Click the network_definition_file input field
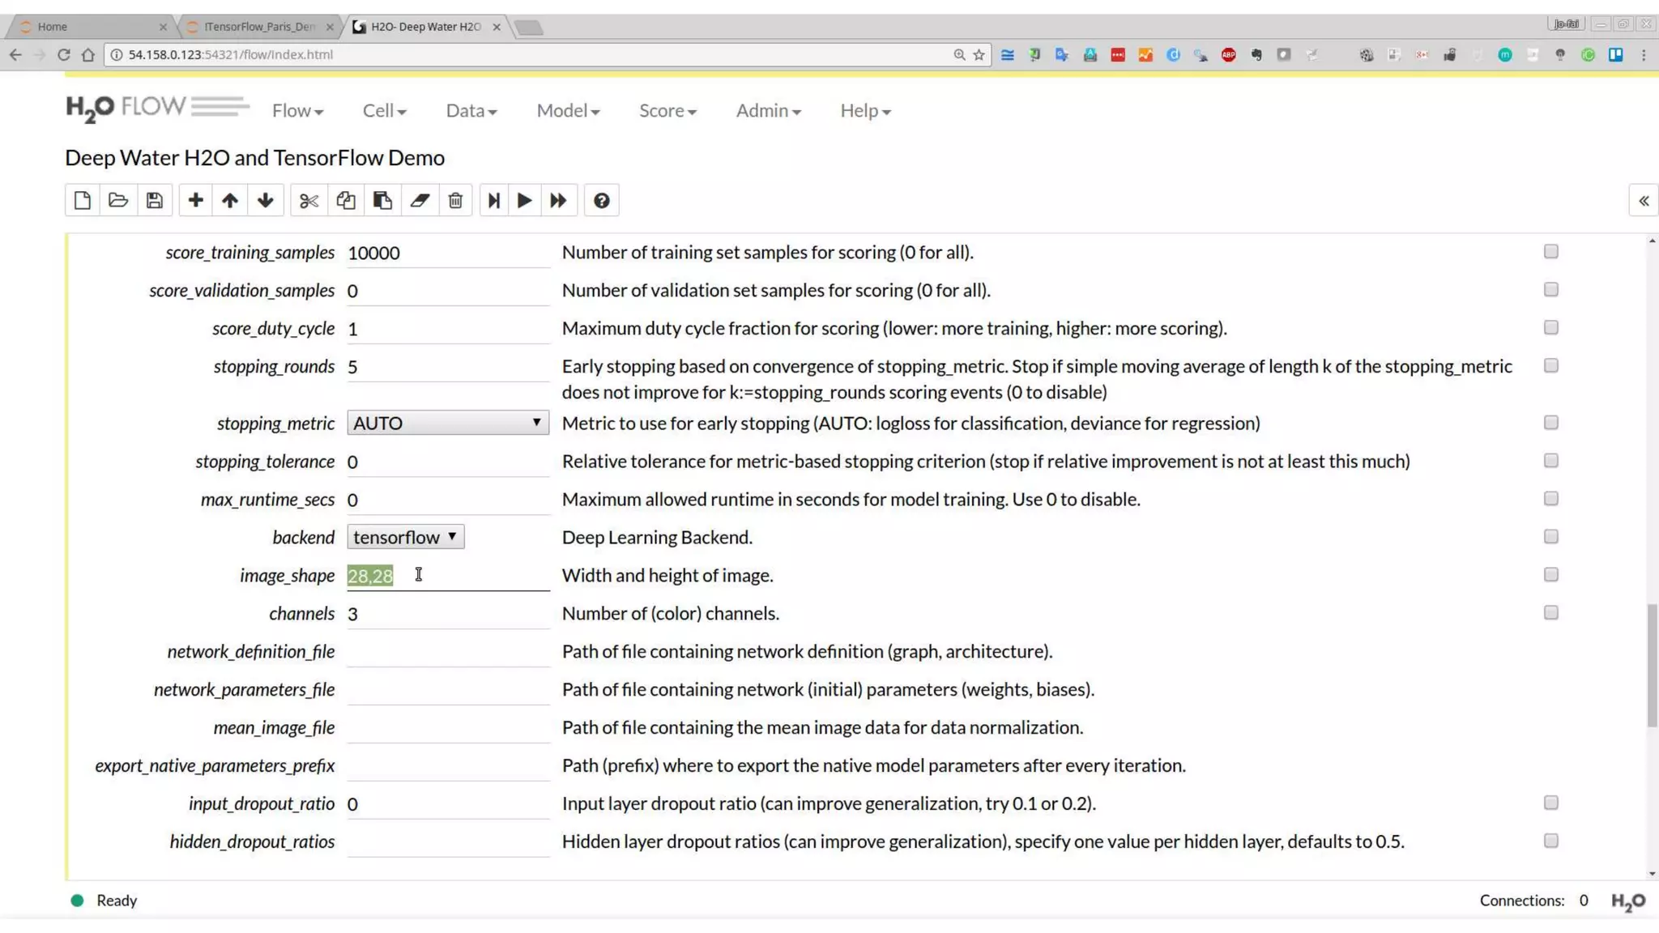The image size is (1659, 933). tap(447, 652)
